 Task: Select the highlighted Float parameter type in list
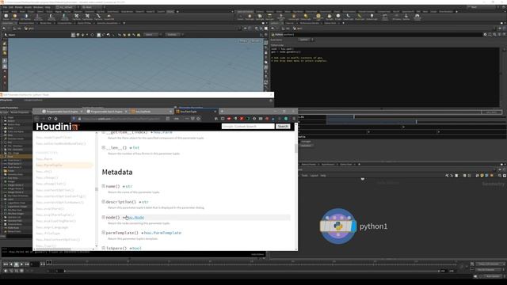click(x=16, y=157)
